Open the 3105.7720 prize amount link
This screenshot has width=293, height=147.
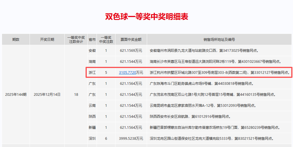click(x=127, y=73)
